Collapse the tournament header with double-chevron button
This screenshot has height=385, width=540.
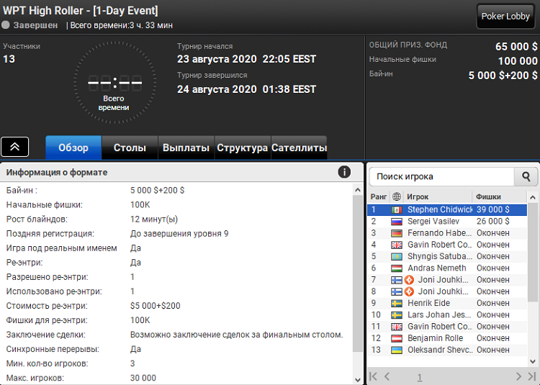pyautogui.click(x=15, y=147)
